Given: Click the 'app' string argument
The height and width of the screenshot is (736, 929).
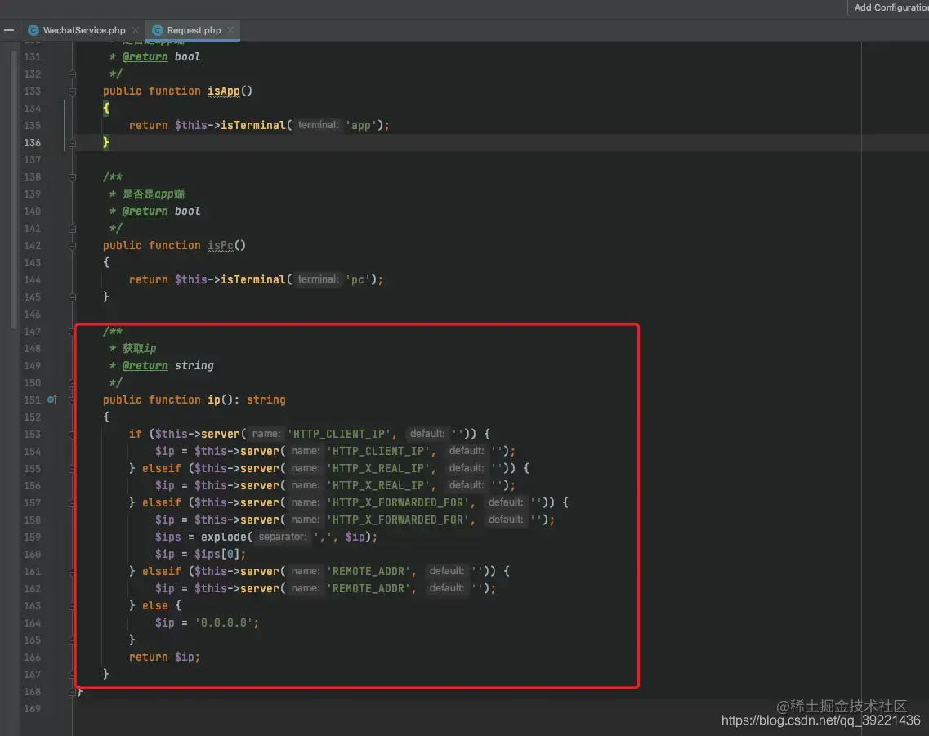Looking at the screenshot, I should tap(361, 126).
